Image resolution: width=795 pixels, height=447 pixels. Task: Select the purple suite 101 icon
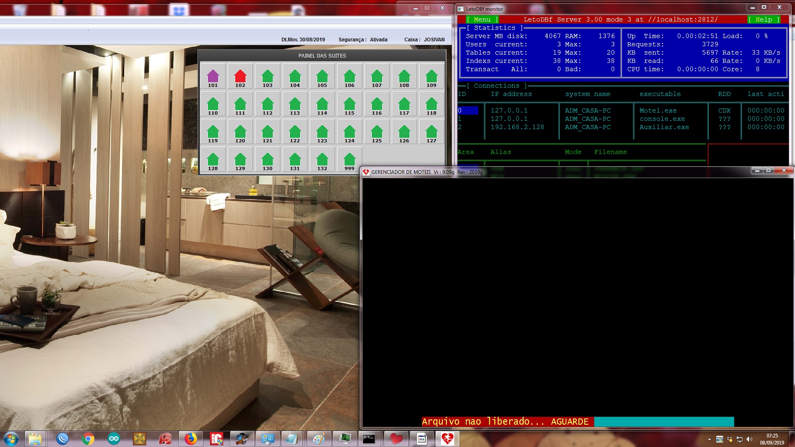click(213, 77)
